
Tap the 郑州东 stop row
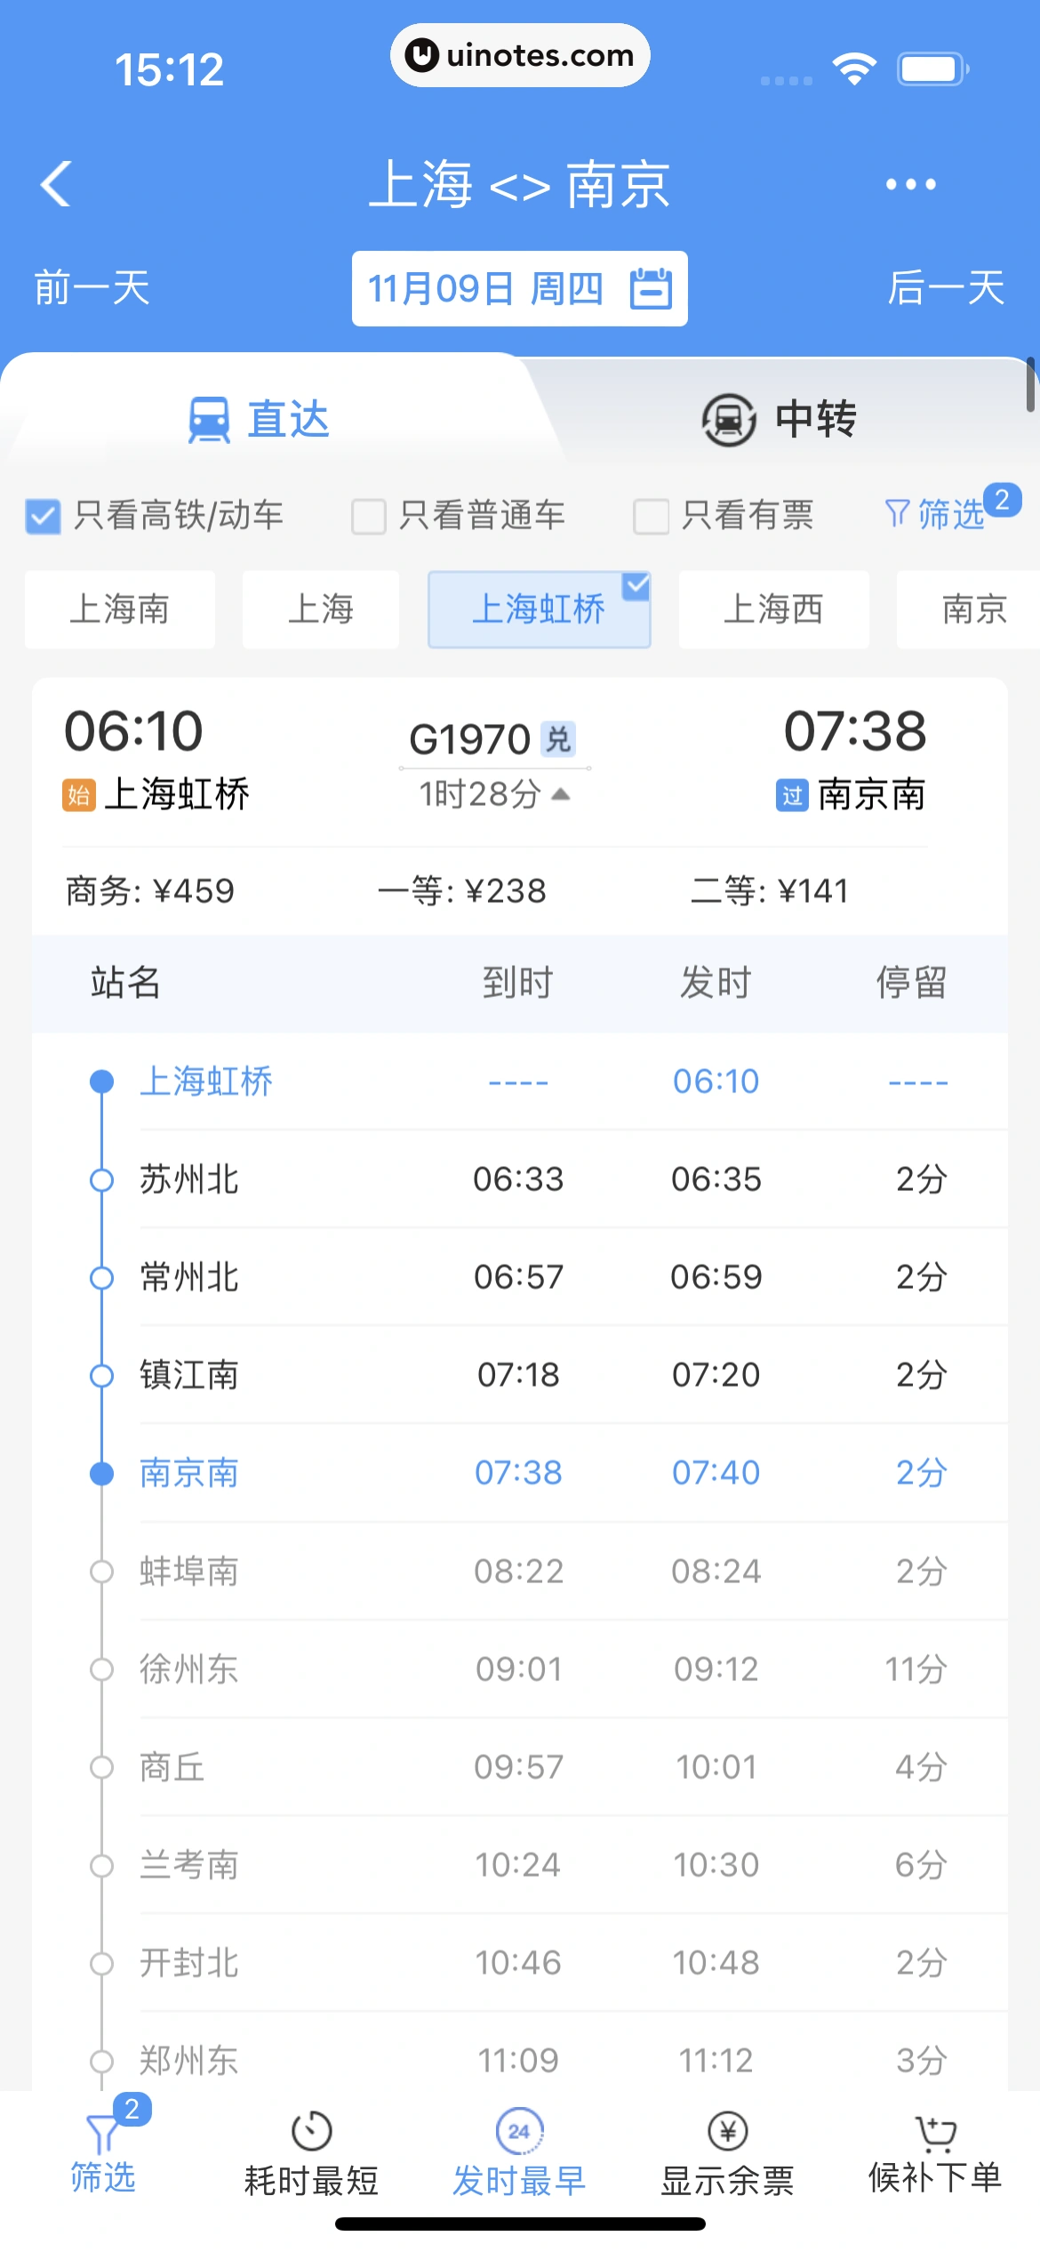(520, 2052)
